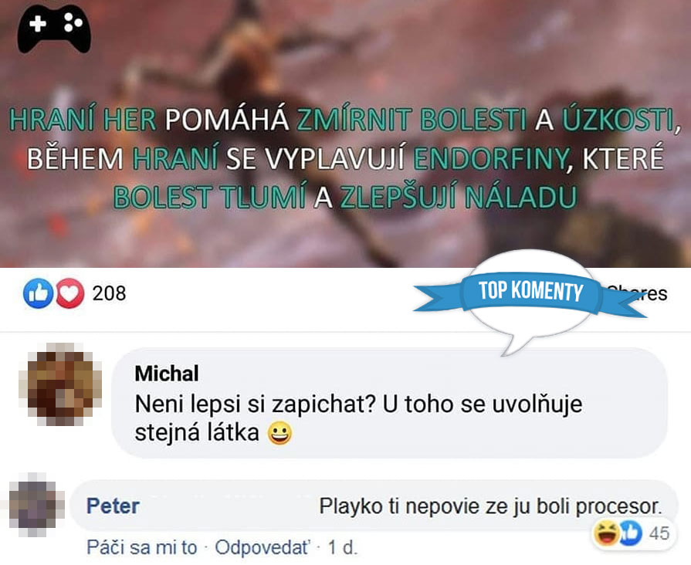Click Páči sa mi to under Peter's comment

[x=142, y=547]
